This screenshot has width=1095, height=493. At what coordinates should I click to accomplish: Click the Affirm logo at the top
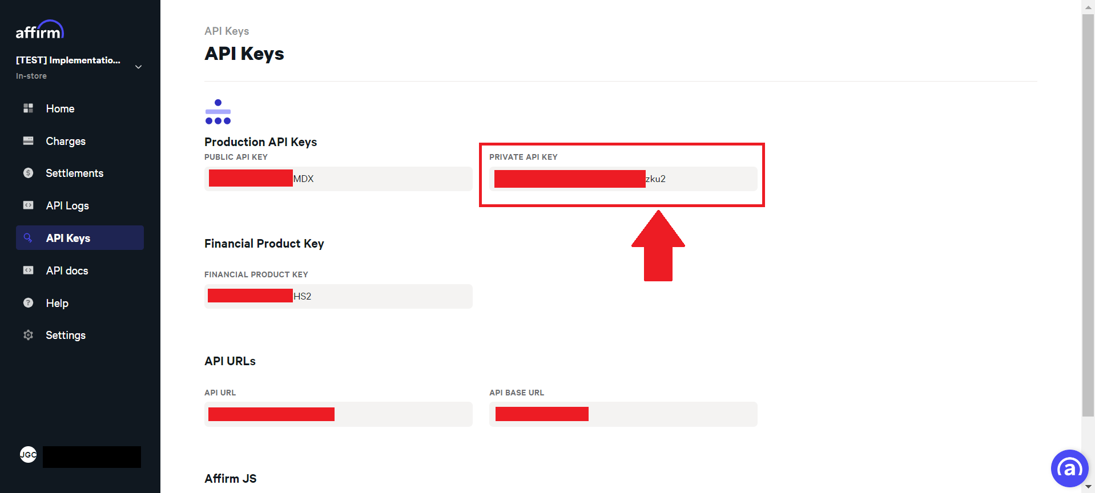click(x=40, y=30)
